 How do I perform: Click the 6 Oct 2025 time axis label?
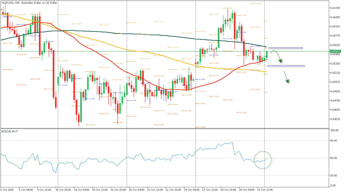click(x=8, y=190)
